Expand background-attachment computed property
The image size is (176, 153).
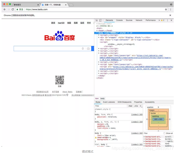(x=144, y=137)
